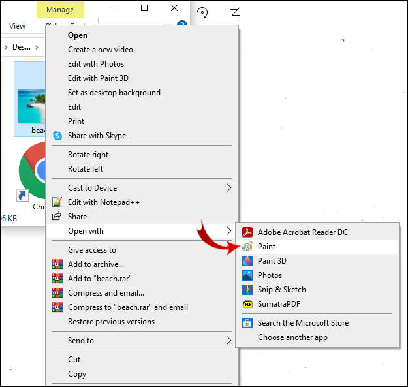The image size is (408, 387).
Task: Click the Share arrow icon
Action: 57,216
